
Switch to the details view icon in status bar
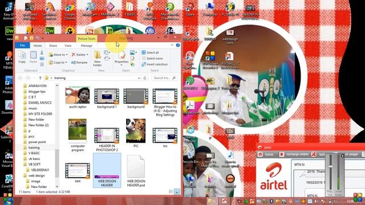(171, 192)
